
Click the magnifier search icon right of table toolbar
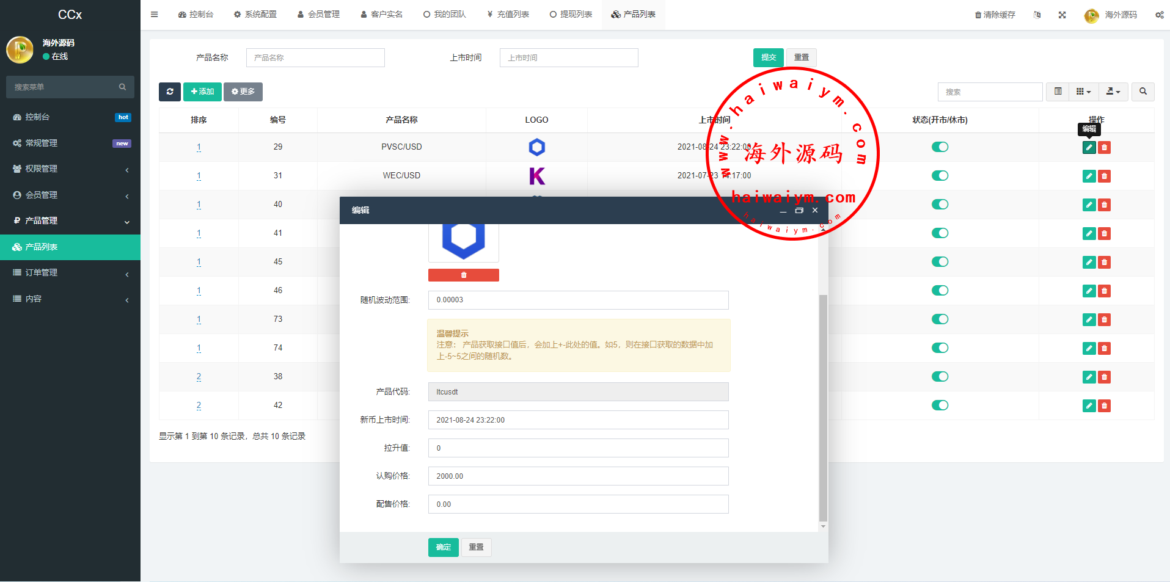pos(1143,92)
